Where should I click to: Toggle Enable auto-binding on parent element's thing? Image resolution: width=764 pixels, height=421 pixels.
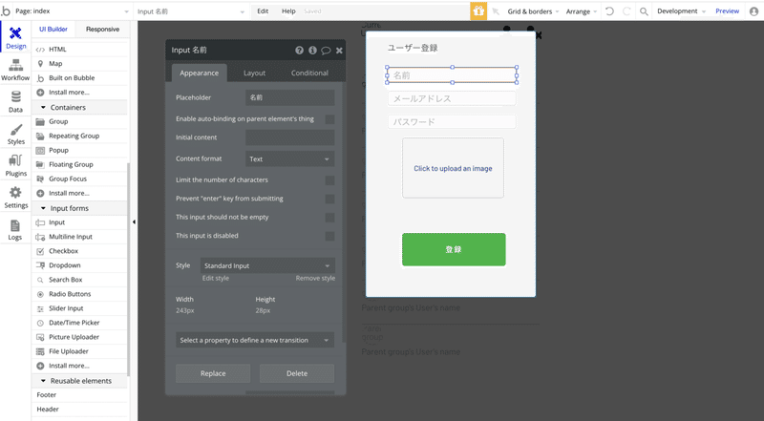329,119
